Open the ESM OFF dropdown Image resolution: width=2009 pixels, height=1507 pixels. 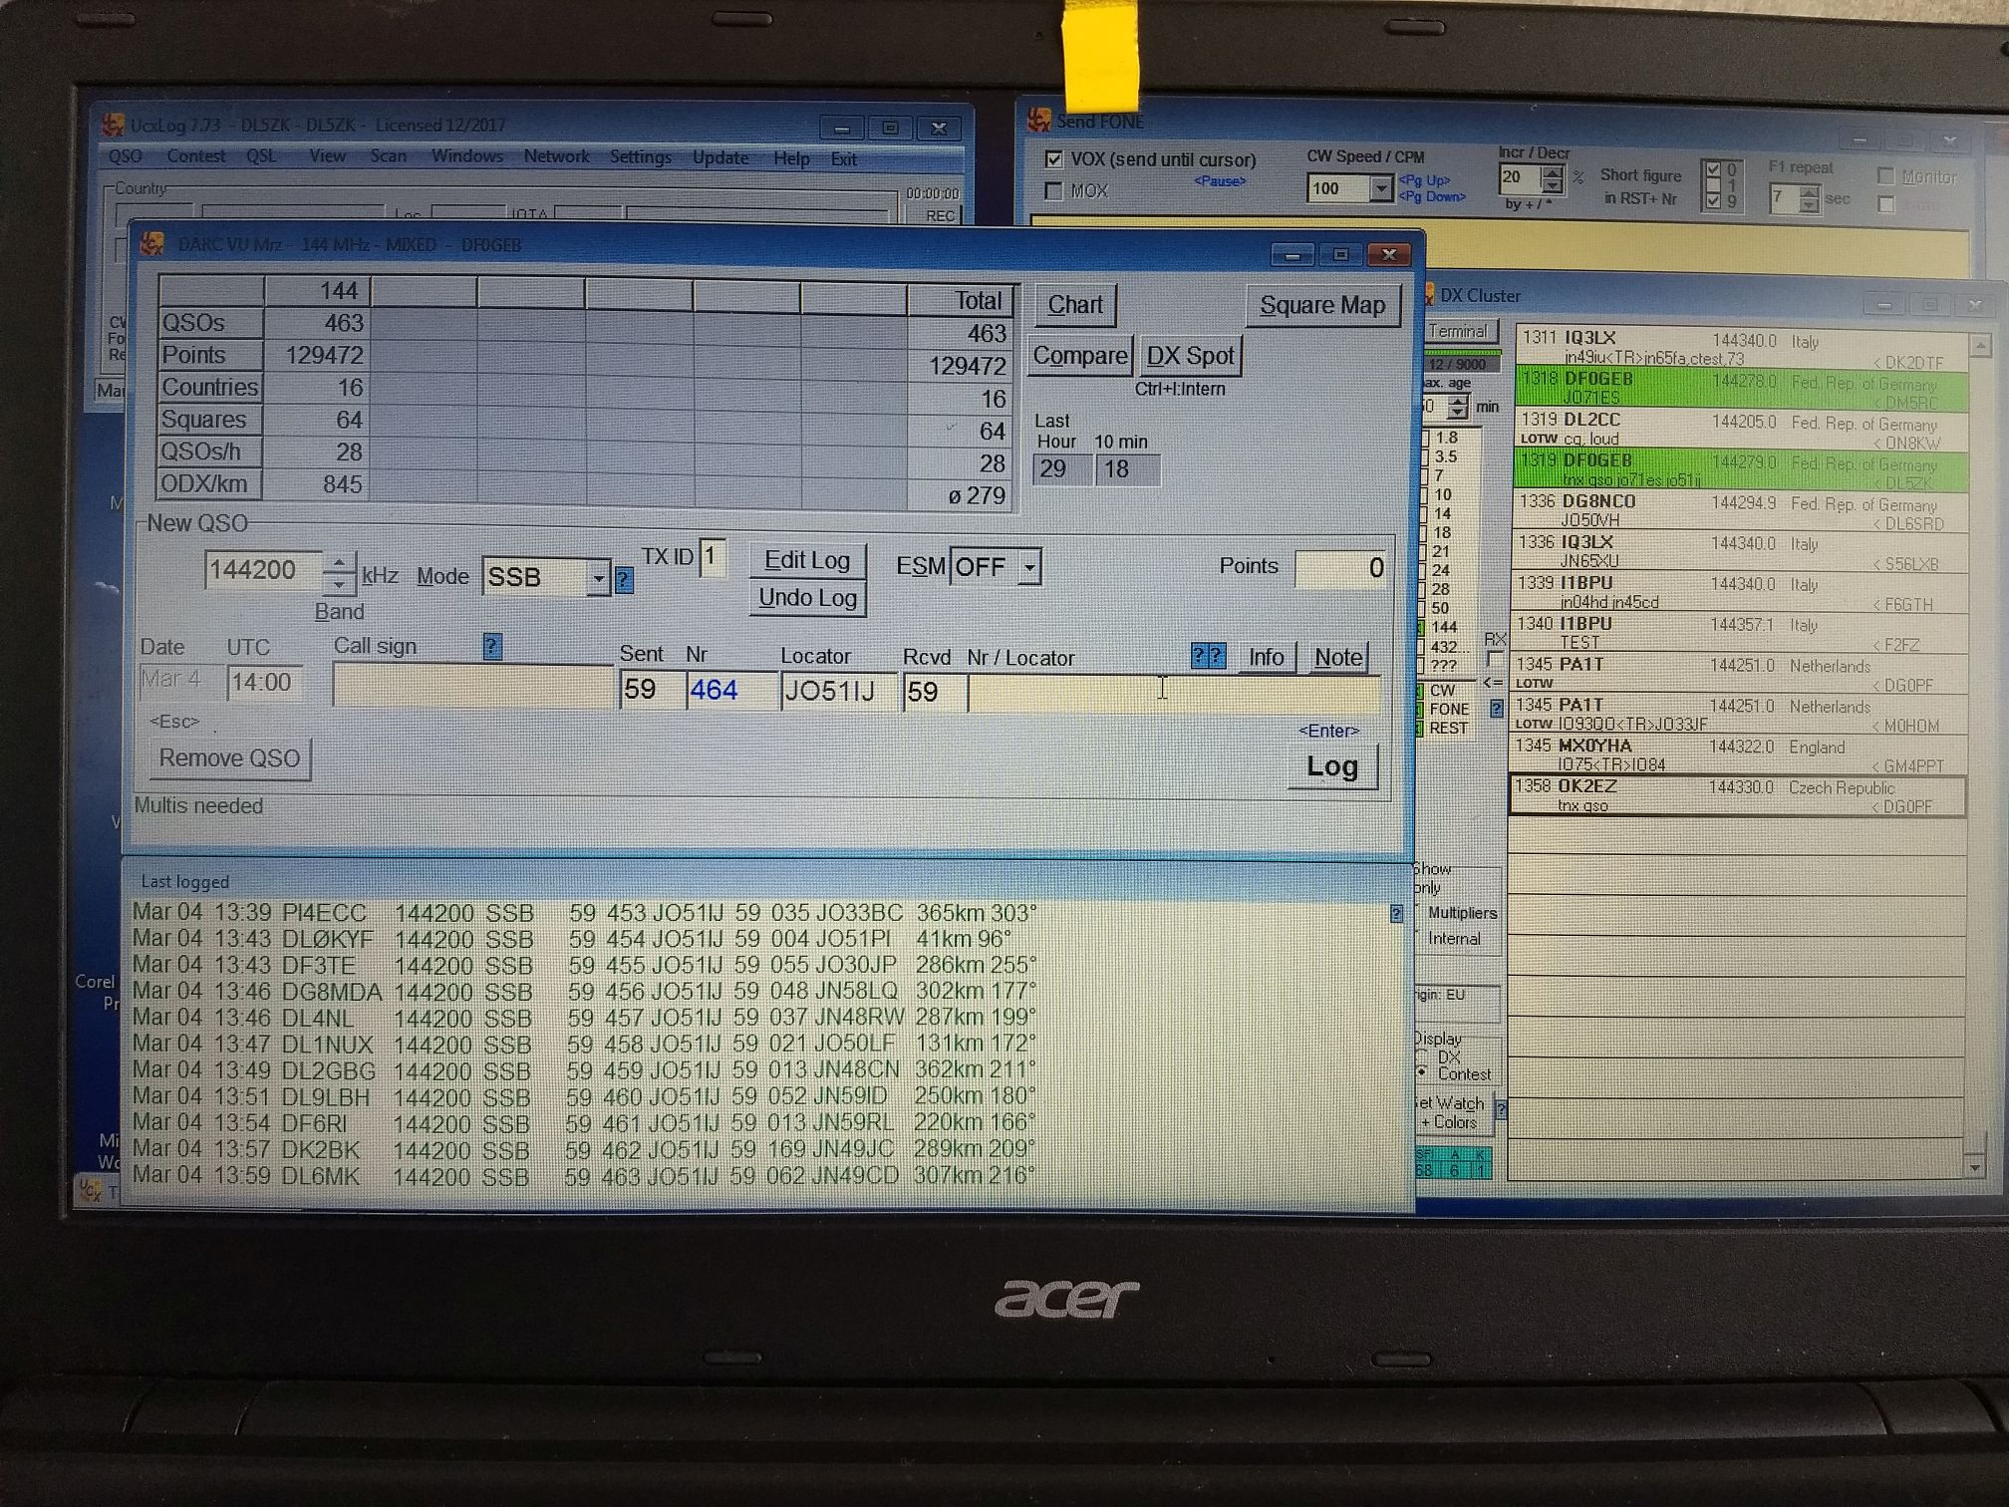pyautogui.click(x=1030, y=567)
